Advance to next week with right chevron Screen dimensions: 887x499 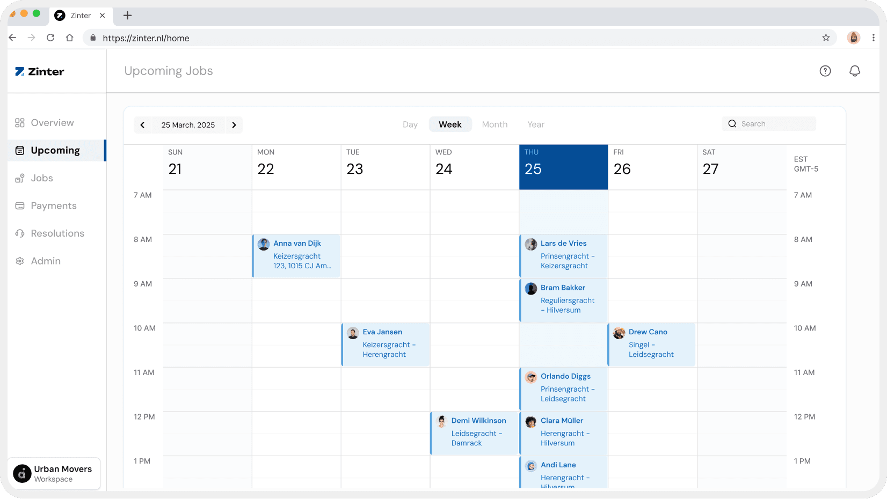tap(234, 124)
